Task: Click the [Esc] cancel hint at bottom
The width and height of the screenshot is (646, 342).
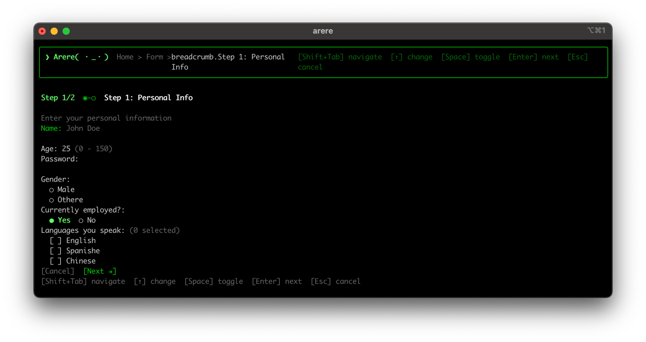Action: (335, 282)
